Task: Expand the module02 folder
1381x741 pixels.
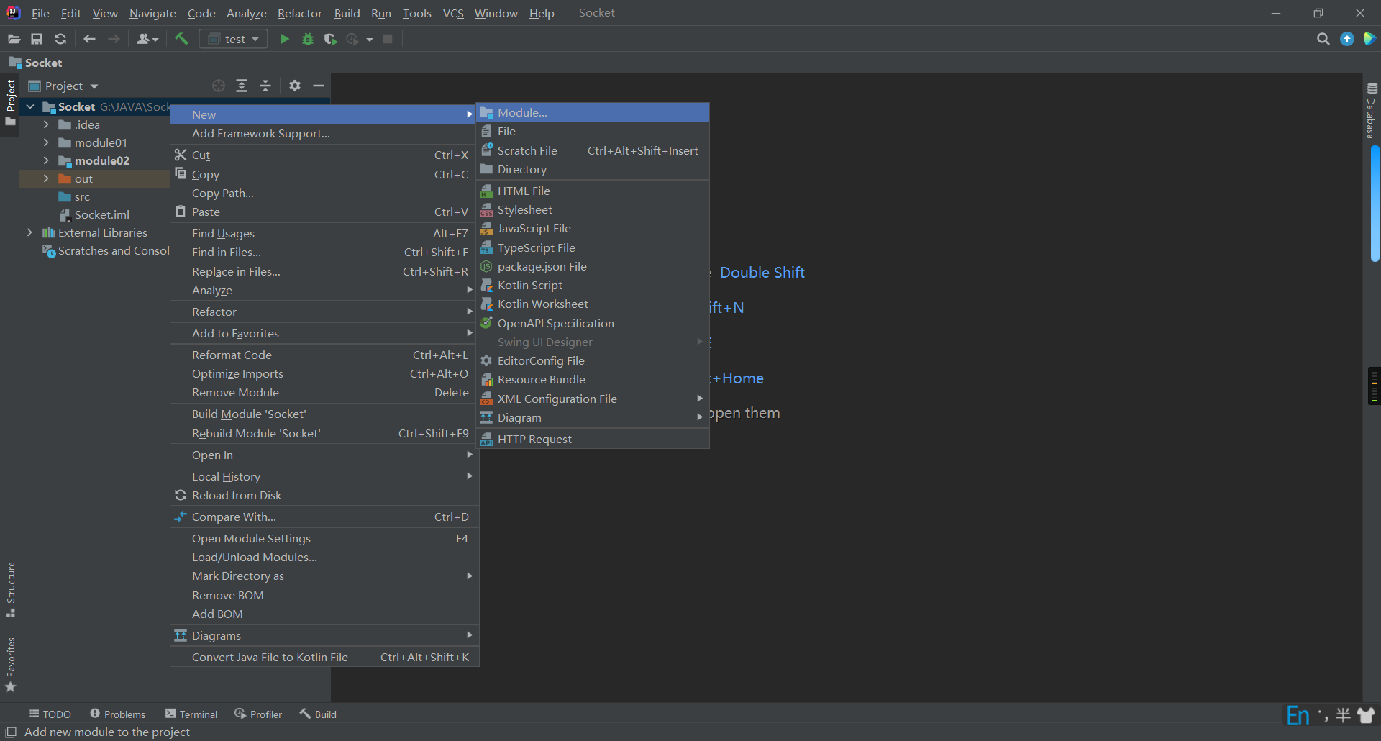Action: [46, 160]
